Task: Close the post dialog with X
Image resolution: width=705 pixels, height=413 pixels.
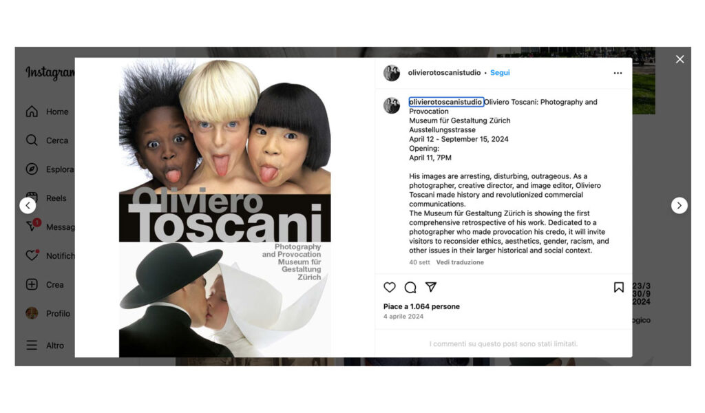Action: coord(680,59)
